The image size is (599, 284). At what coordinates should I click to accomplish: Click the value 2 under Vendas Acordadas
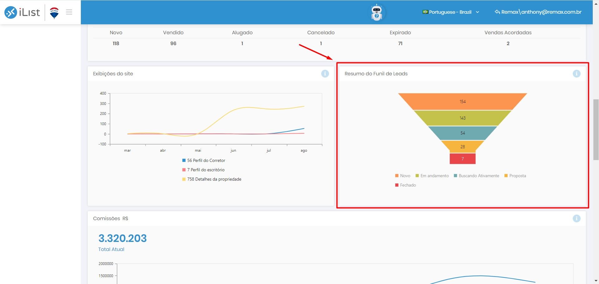(x=508, y=44)
